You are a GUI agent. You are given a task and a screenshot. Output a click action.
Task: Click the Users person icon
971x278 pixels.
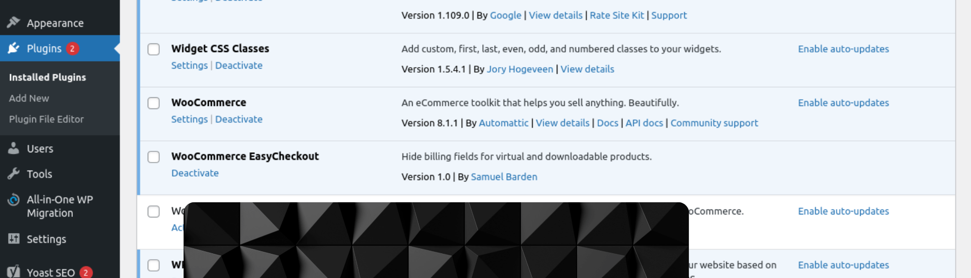(x=14, y=148)
